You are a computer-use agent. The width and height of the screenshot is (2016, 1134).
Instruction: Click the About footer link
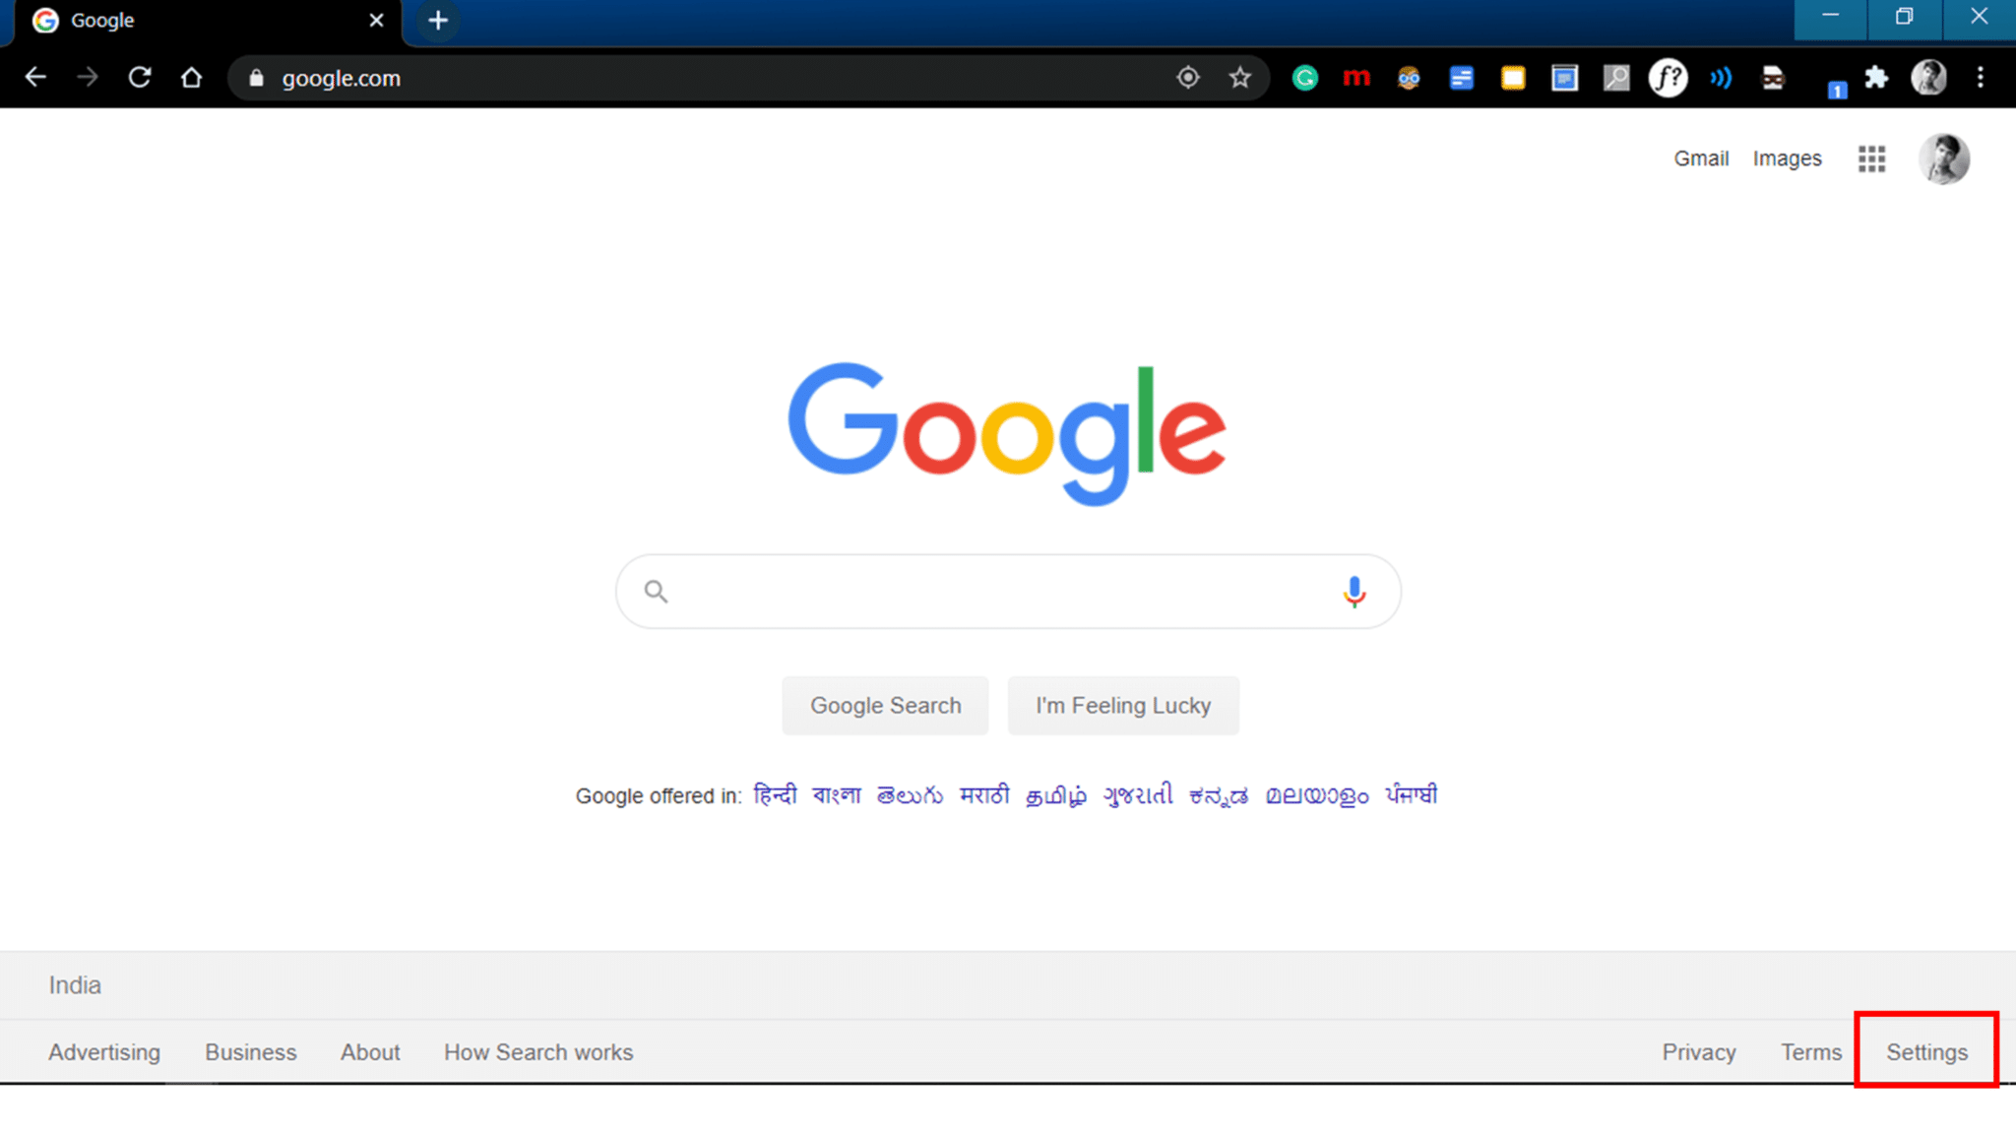point(370,1051)
